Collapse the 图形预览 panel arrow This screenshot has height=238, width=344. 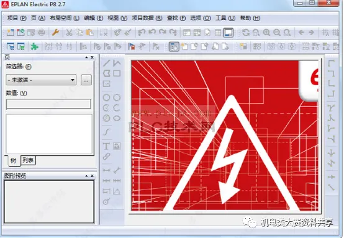86,176
